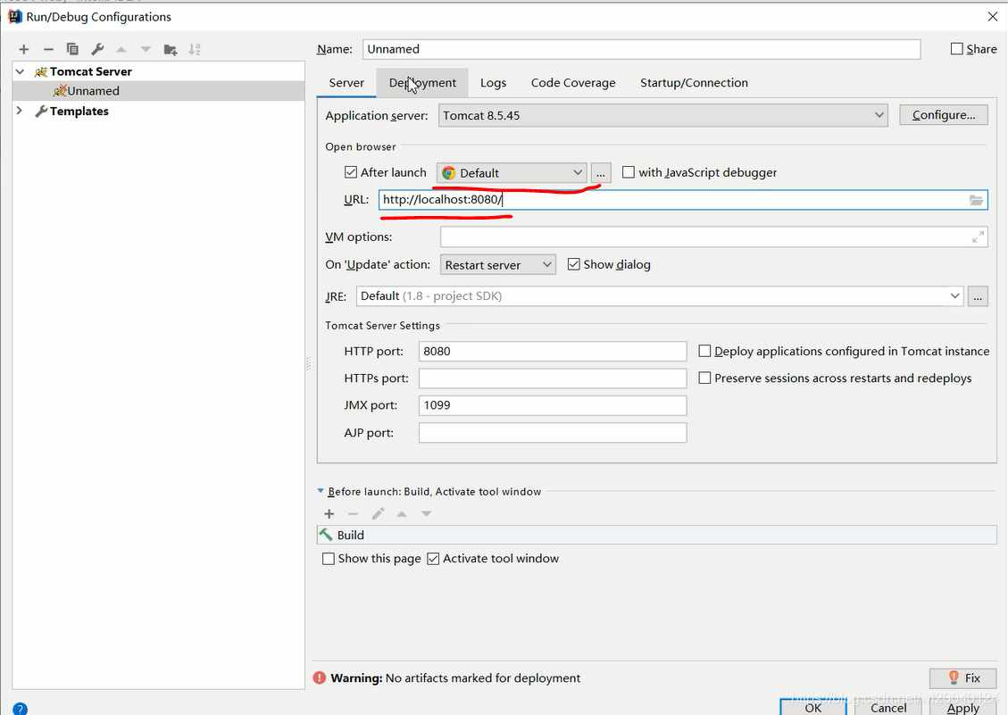Toggle the Share checkbox
This screenshot has height=715, width=1008.
(x=956, y=49)
